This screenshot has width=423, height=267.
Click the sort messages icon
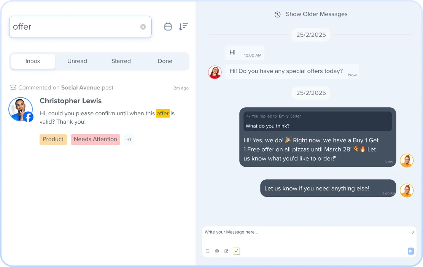183,27
